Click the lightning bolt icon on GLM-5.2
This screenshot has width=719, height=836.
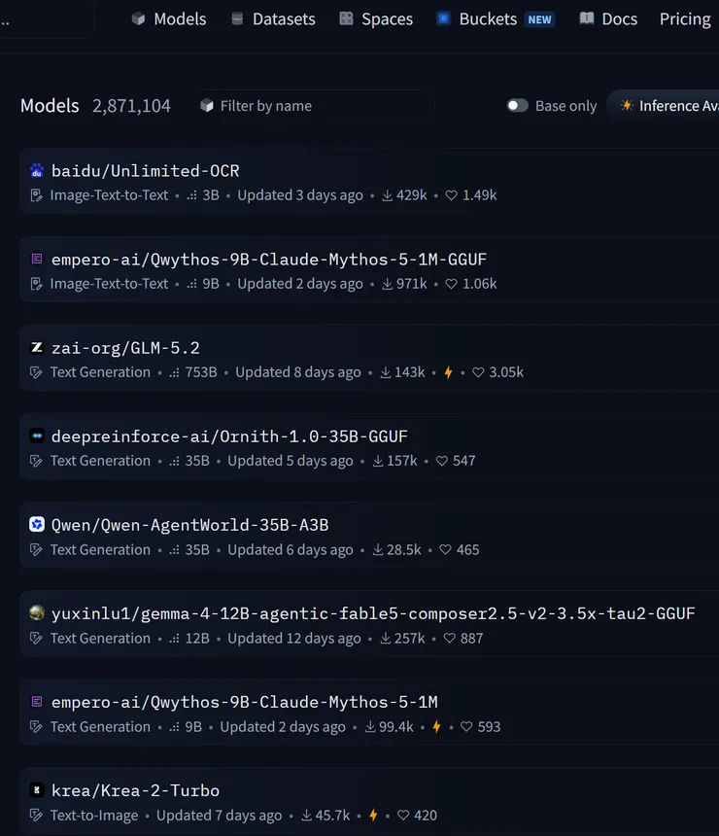[448, 372]
